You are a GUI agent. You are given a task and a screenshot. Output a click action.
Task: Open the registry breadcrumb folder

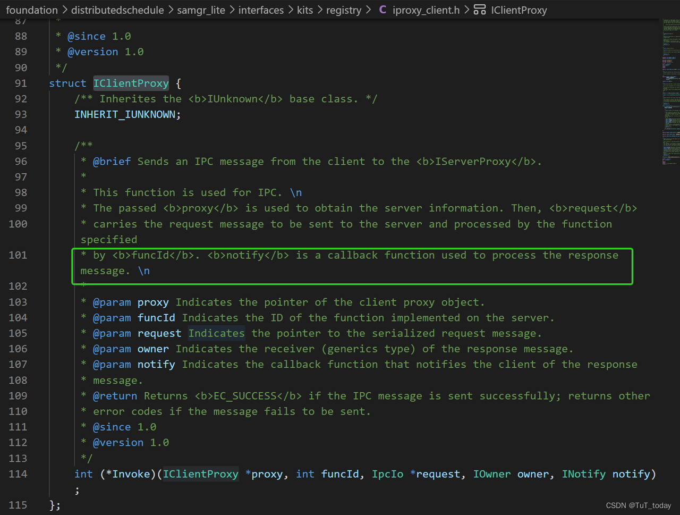click(344, 10)
